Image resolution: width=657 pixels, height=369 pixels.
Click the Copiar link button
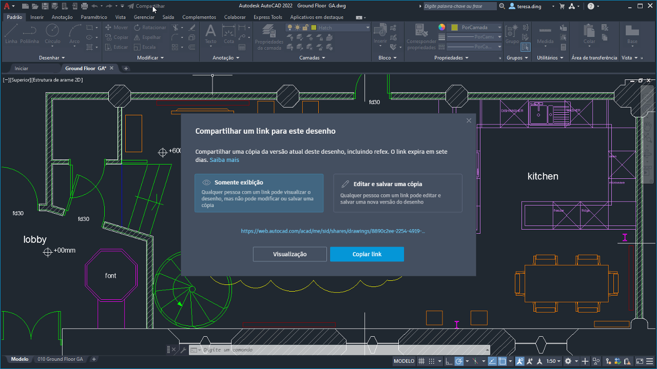[x=366, y=254]
